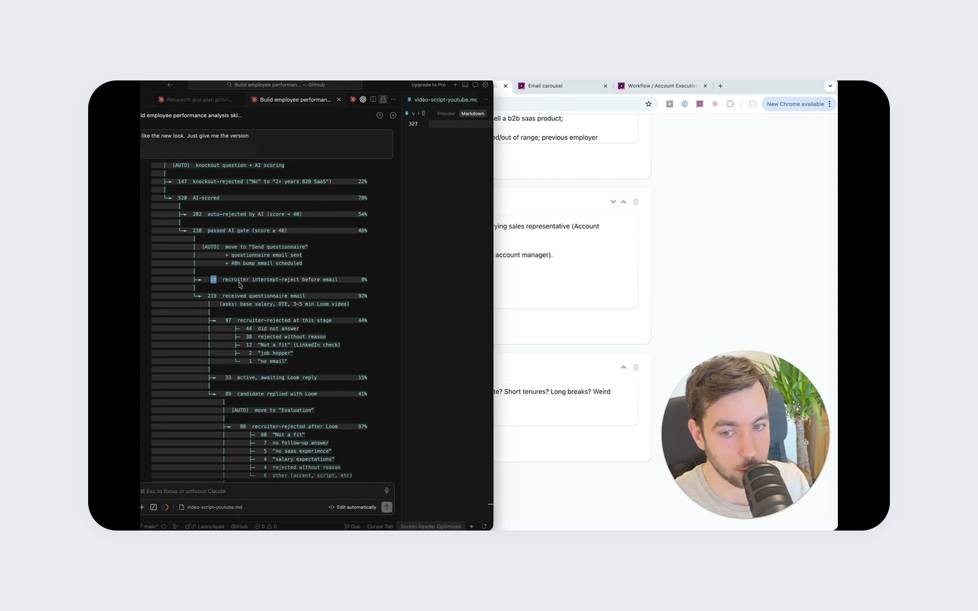This screenshot has height=611, width=978.
Task: Open more actions ellipsis for the video-script-youtube tab
Action: (485, 99)
